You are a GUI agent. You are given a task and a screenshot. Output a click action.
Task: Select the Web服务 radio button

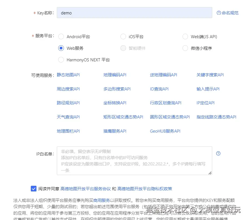coord(61,48)
